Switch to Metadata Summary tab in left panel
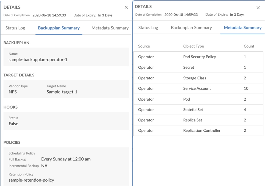Image resolution: width=265 pixels, height=186 pixels. point(110,28)
